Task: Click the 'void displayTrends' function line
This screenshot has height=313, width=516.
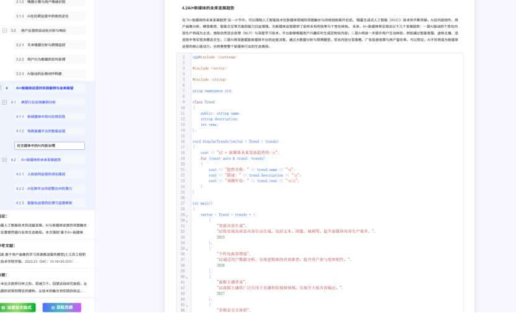Action: tap(235, 141)
